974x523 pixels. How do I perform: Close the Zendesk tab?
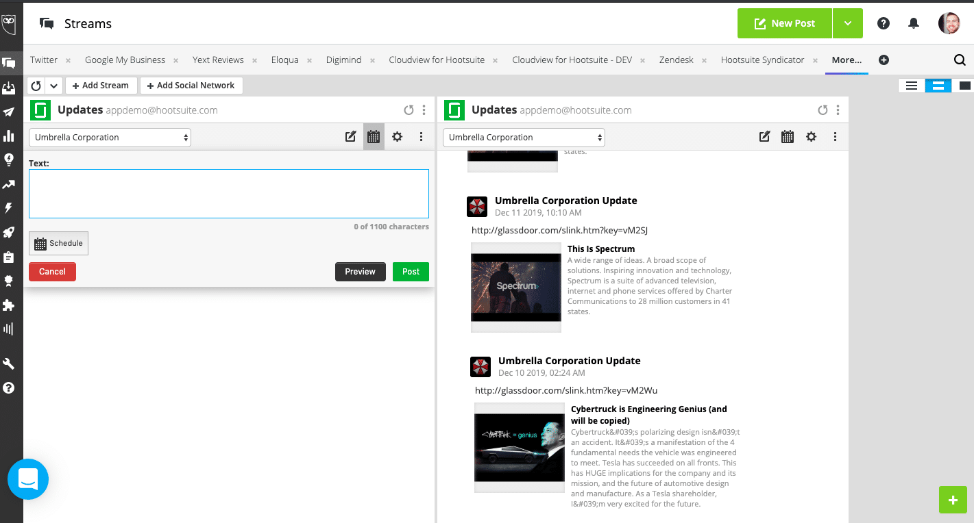(x=704, y=60)
